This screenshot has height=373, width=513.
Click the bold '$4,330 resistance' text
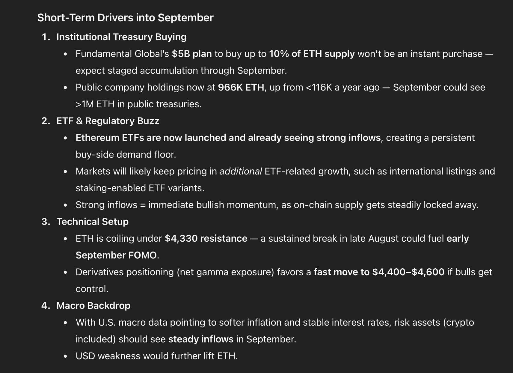tap(206, 238)
